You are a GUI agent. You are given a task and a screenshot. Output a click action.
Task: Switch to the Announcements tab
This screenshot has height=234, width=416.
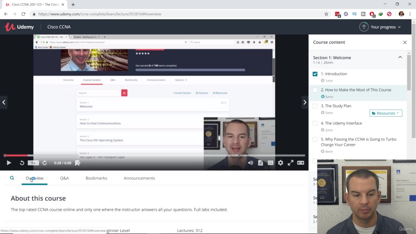click(139, 178)
